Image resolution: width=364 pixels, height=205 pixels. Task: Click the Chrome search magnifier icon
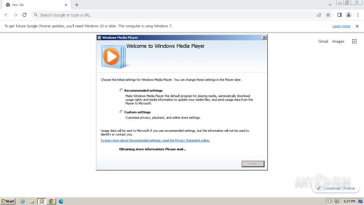coord(36,15)
